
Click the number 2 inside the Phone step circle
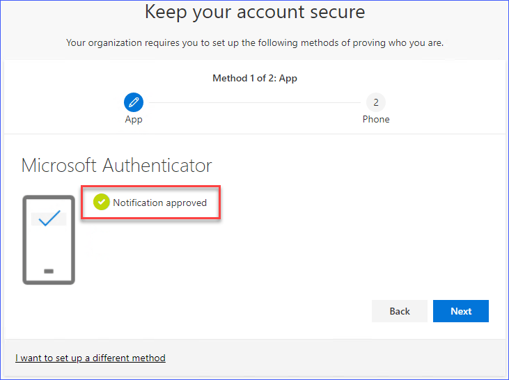point(376,103)
